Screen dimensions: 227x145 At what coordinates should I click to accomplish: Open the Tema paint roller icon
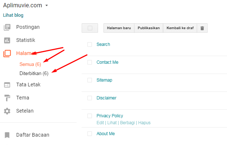[7, 98]
